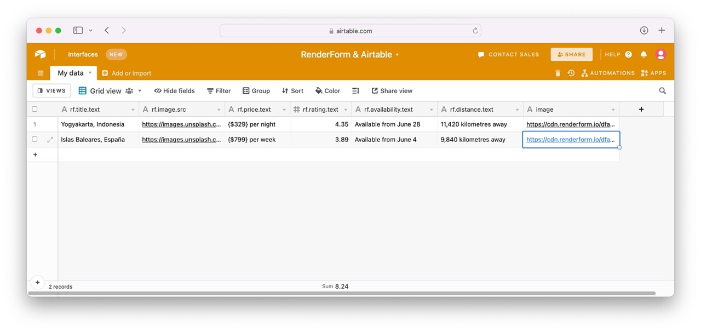Open Hide fields menu
Image resolution: width=701 pixels, height=332 pixels.
(175, 91)
